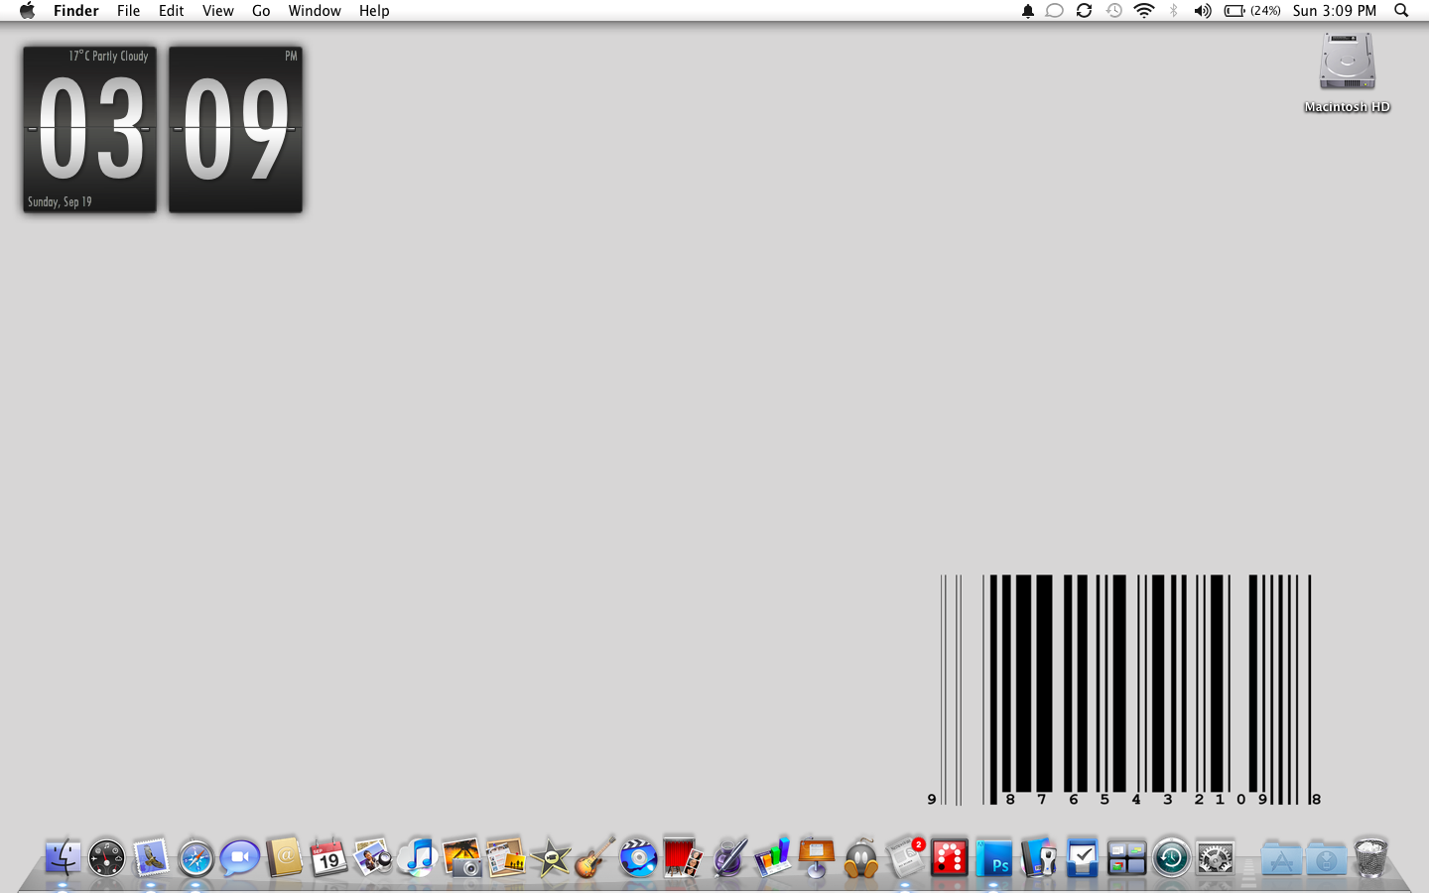
Task: Open the Bluetooth status menu
Action: (x=1174, y=11)
